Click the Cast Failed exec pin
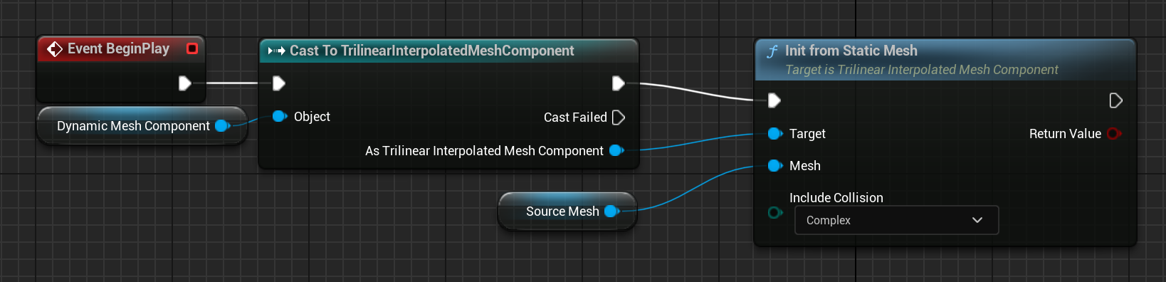This screenshot has height=282, width=1166. coord(619,117)
